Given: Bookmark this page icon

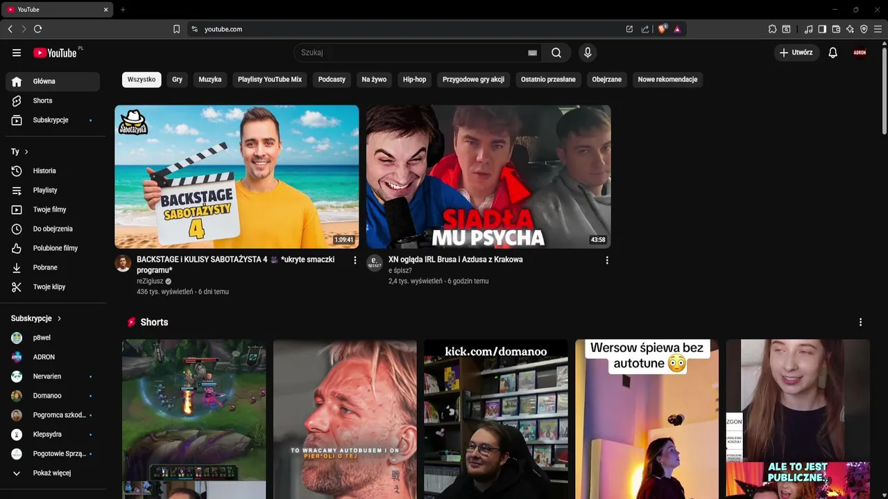Looking at the screenshot, I should click(x=176, y=29).
